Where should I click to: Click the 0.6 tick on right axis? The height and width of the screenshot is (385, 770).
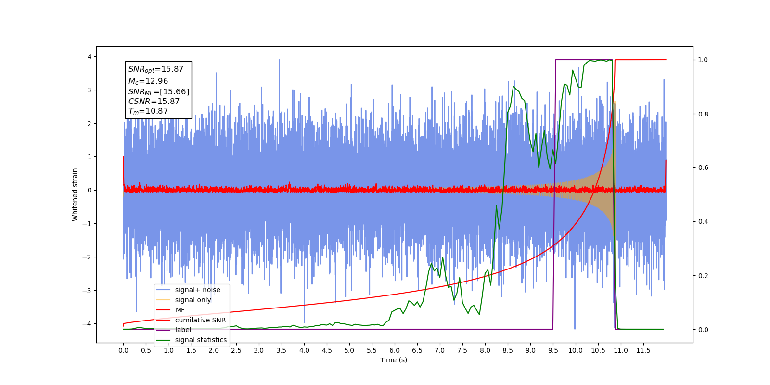pyautogui.click(x=703, y=168)
